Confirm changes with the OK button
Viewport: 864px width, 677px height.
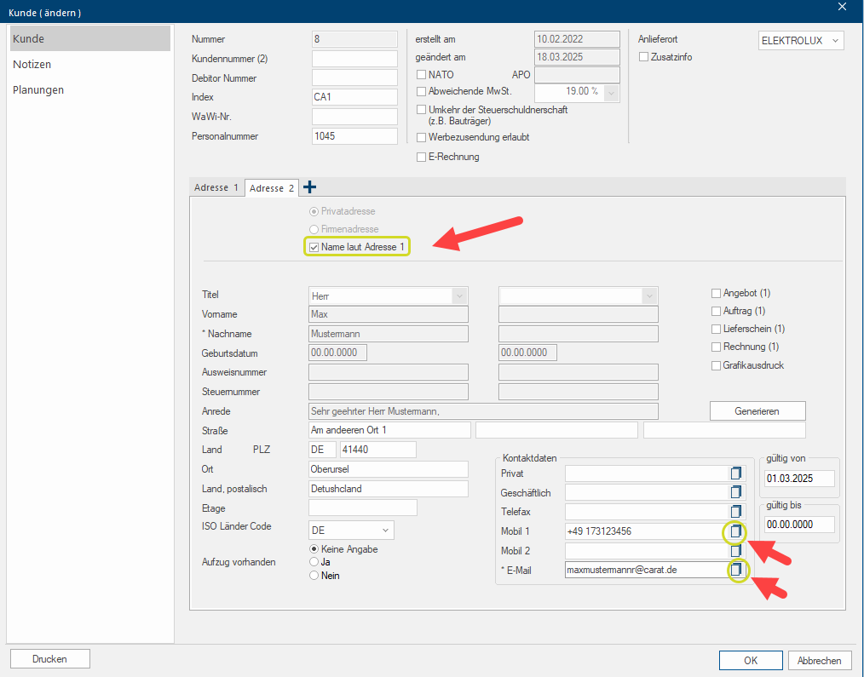tap(750, 660)
